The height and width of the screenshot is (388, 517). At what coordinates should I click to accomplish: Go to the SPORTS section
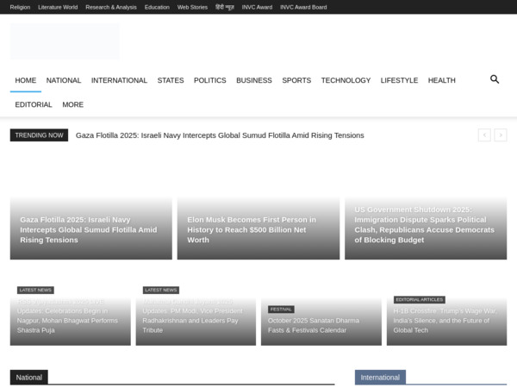click(x=296, y=80)
